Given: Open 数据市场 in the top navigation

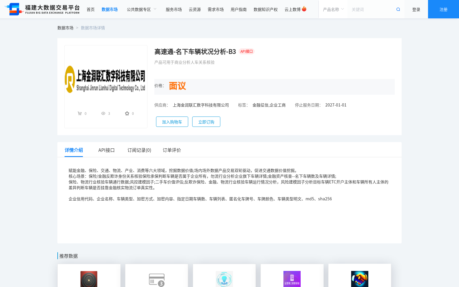Looking at the screenshot, I should tap(110, 9).
